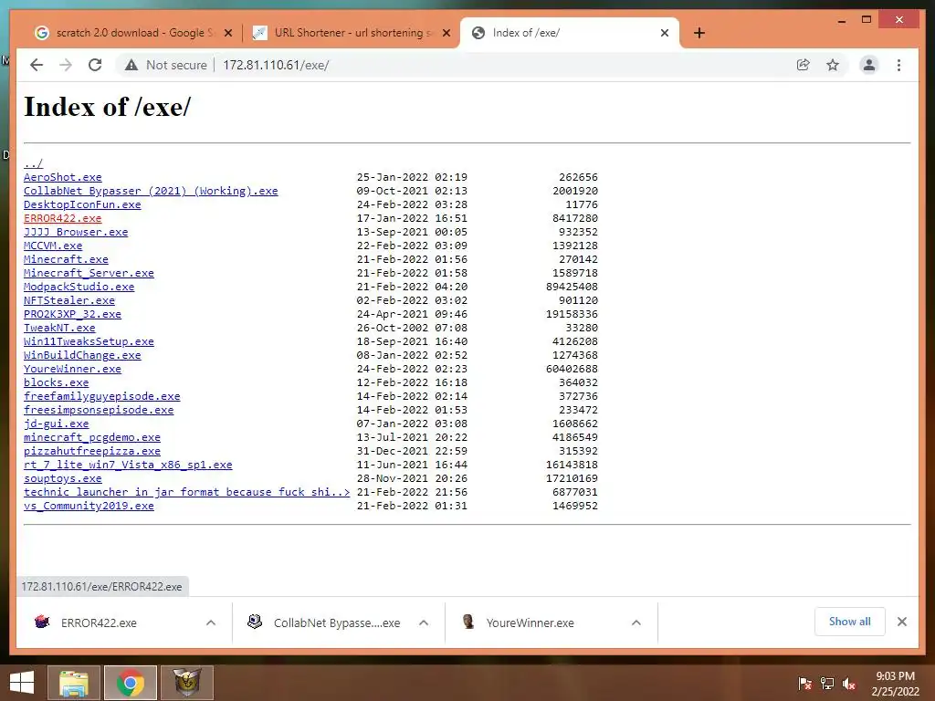
Task: Open downloaded ERROR422.exe in download bar
Action: pos(99,623)
